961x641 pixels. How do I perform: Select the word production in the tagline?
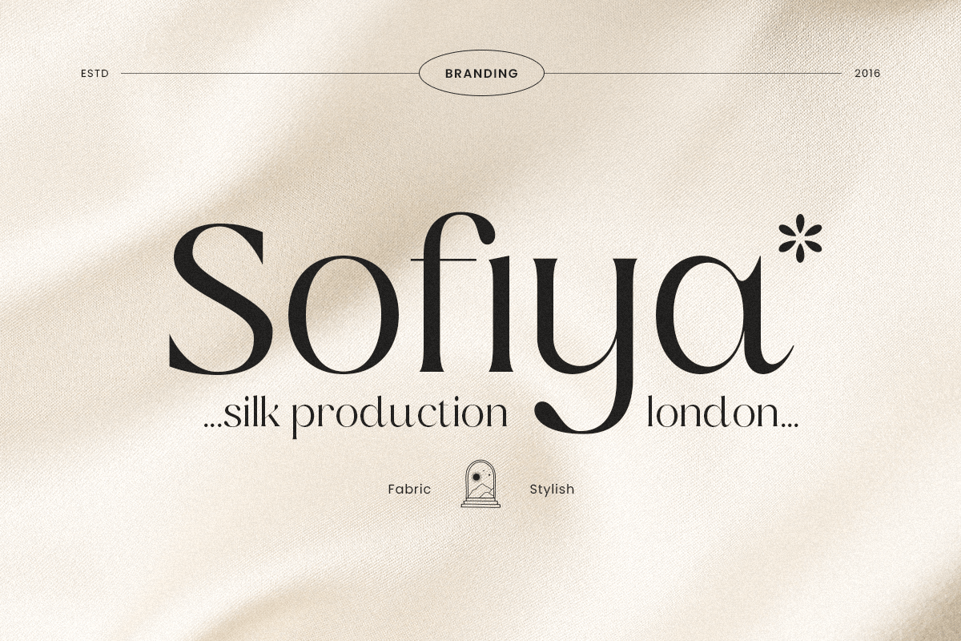point(400,417)
